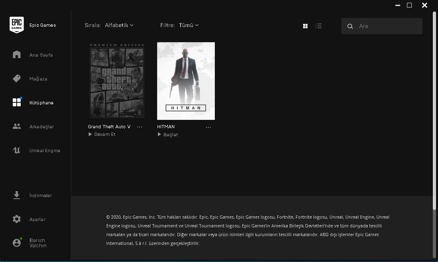The width and height of the screenshot is (438, 262).
Task: Select the Grand Theft Auto V cover art
Action: (x=117, y=81)
